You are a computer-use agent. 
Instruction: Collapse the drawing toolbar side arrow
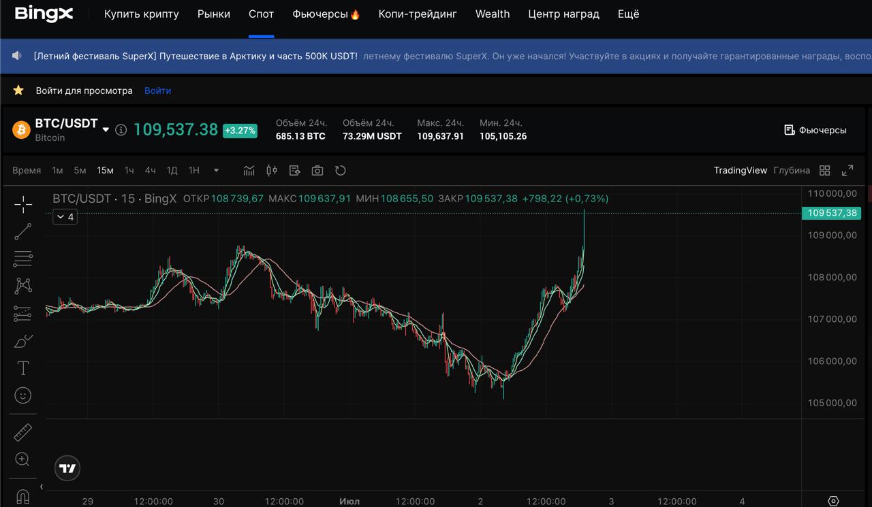point(42,487)
